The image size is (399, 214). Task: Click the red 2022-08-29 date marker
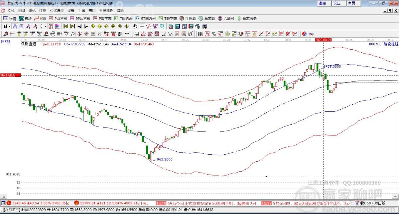pos(323,40)
